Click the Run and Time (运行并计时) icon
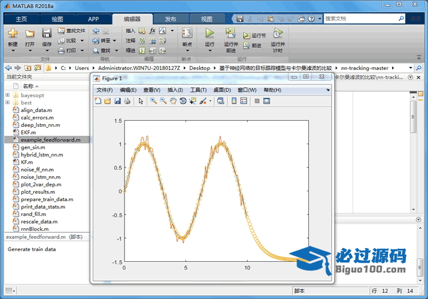Screen dimensions: 428x299 pyautogui.click(x=277, y=39)
